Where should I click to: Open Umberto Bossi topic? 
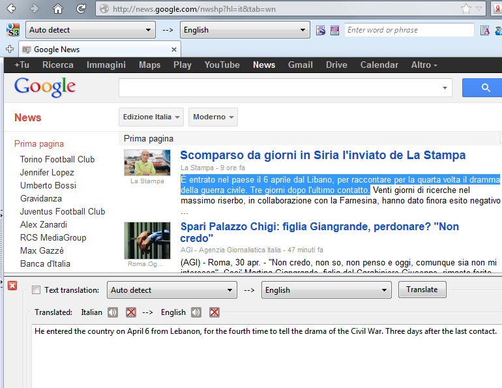(48, 185)
